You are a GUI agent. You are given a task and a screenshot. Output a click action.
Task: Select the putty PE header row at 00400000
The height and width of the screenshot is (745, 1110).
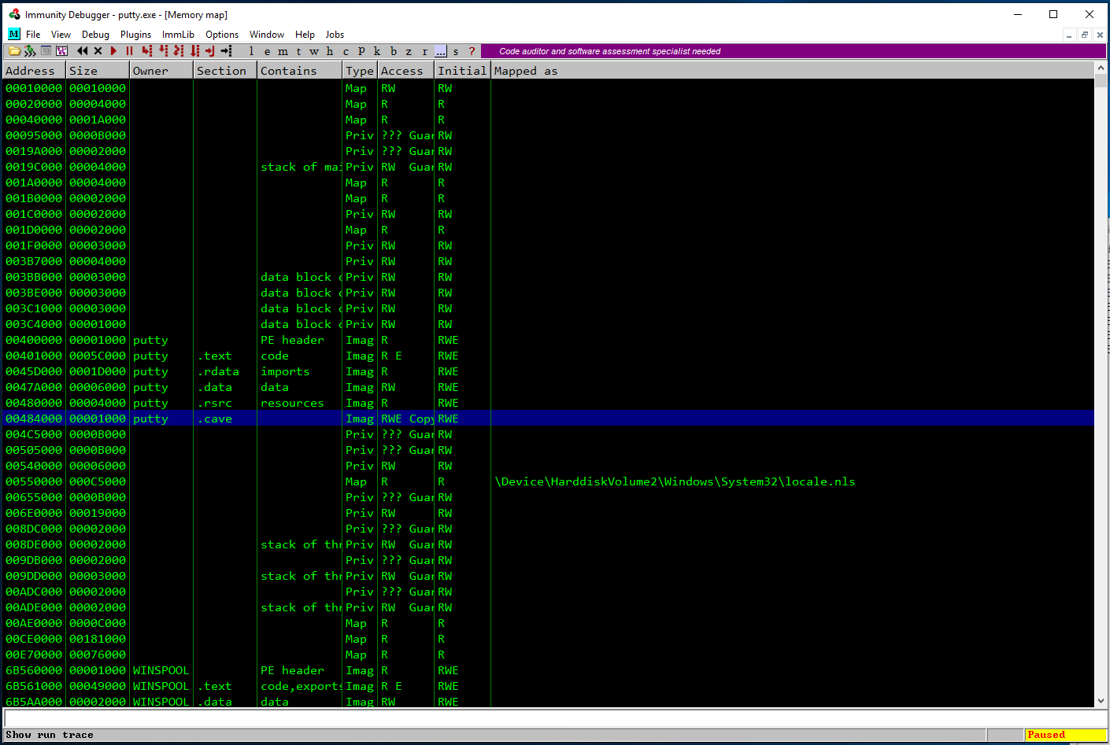(x=548, y=340)
